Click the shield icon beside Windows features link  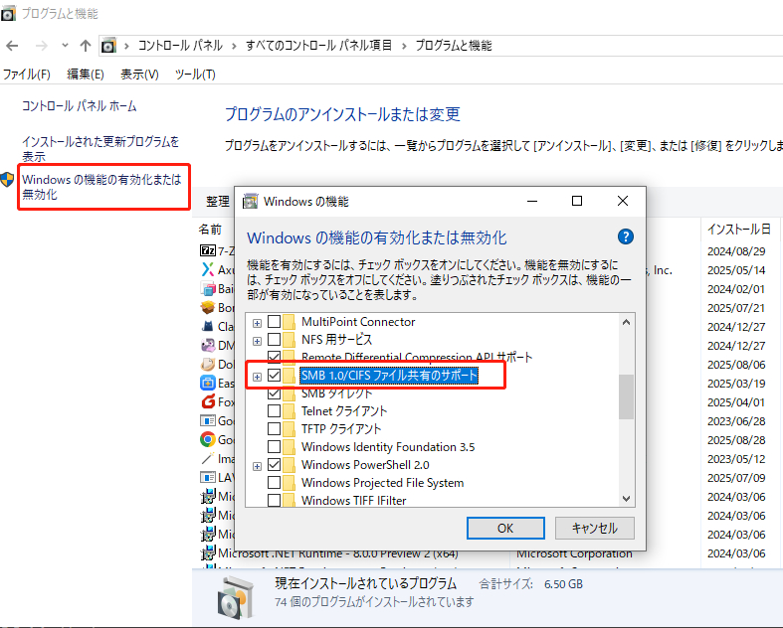pyautogui.click(x=8, y=180)
